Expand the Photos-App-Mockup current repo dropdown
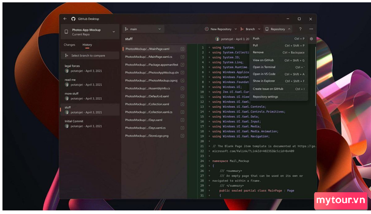Viewport: 371px width, 214px height. pyautogui.click(x=114, y=32)
